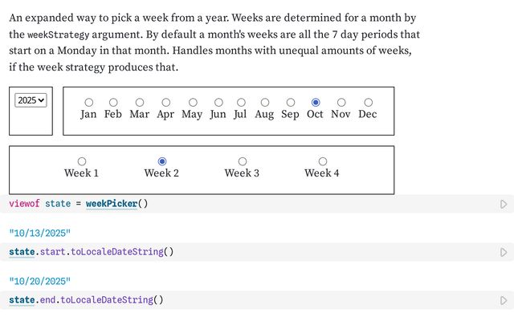Viewport: 514px width, 321px height.
Task: Choose Mar as the month
Action: [140, 103]
